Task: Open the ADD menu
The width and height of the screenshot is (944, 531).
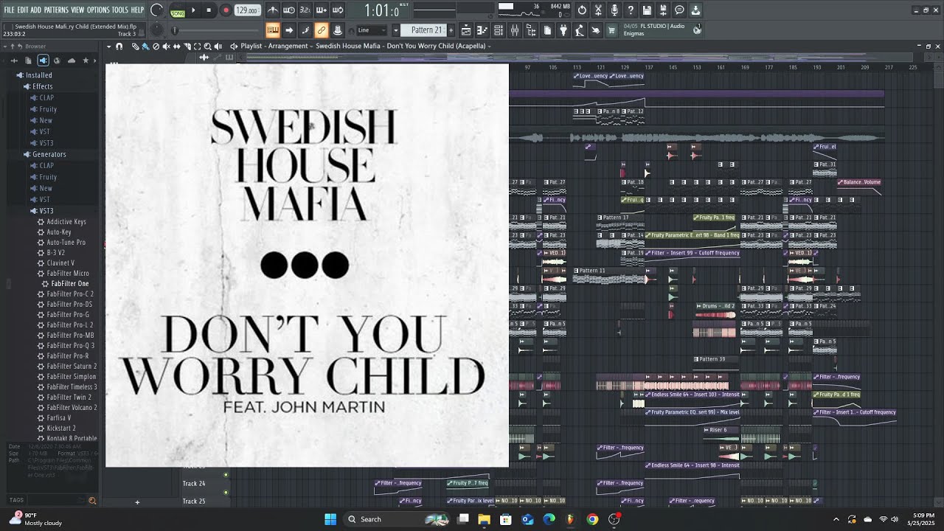Action: coord(36,10)
